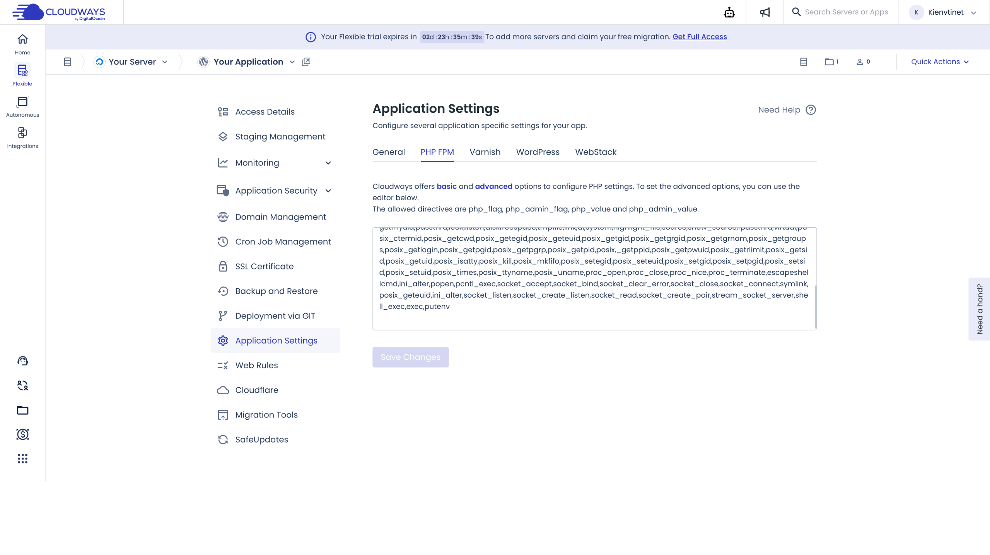Open the announcements megaphone icon
Image resolution: width=990 pixels, height=555 pixels.
[x=765, y=12]
